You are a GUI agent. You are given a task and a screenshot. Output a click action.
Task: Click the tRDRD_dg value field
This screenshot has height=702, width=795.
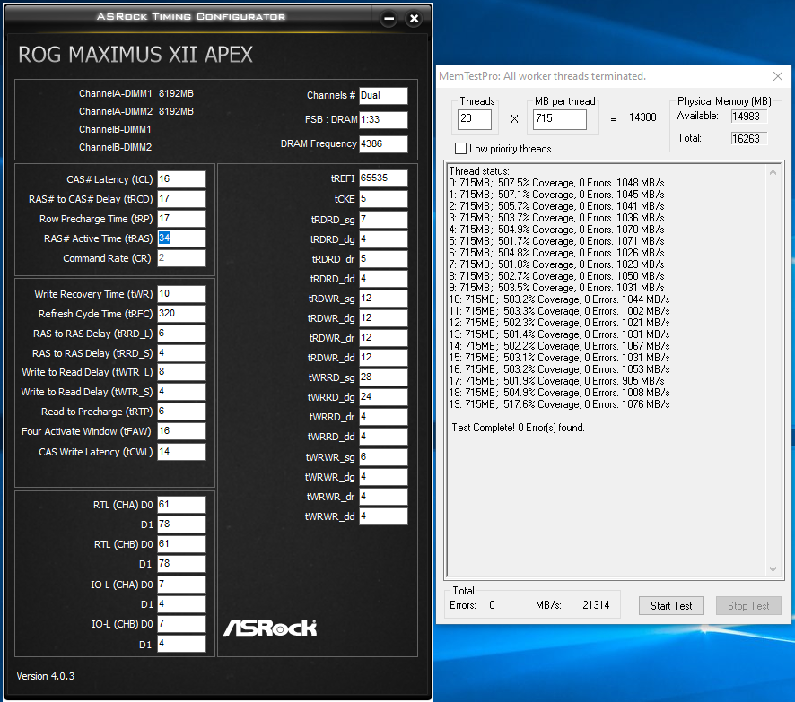[383, 239]
